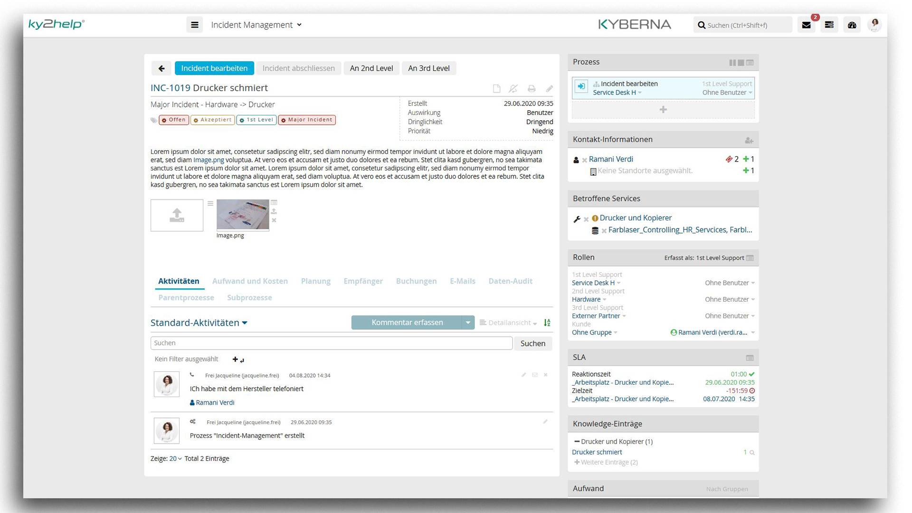Open the Image.png thumbnail
The image size is (912, 513).
tap(243, 215)
